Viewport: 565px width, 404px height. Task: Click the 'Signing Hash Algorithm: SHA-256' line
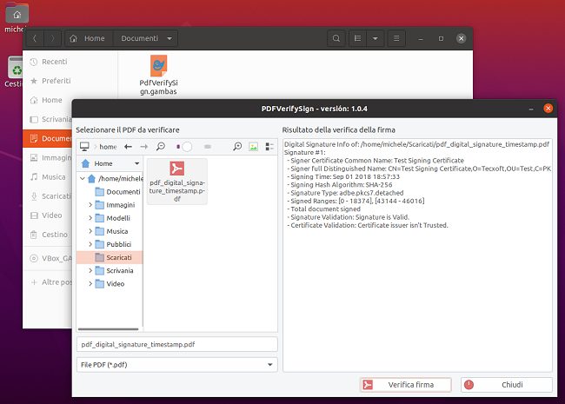(339, 185)
